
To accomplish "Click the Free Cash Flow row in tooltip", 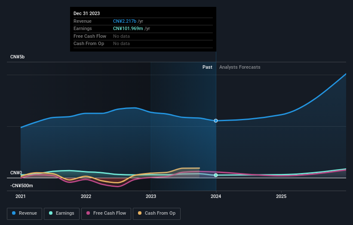I will pos(143,36).
